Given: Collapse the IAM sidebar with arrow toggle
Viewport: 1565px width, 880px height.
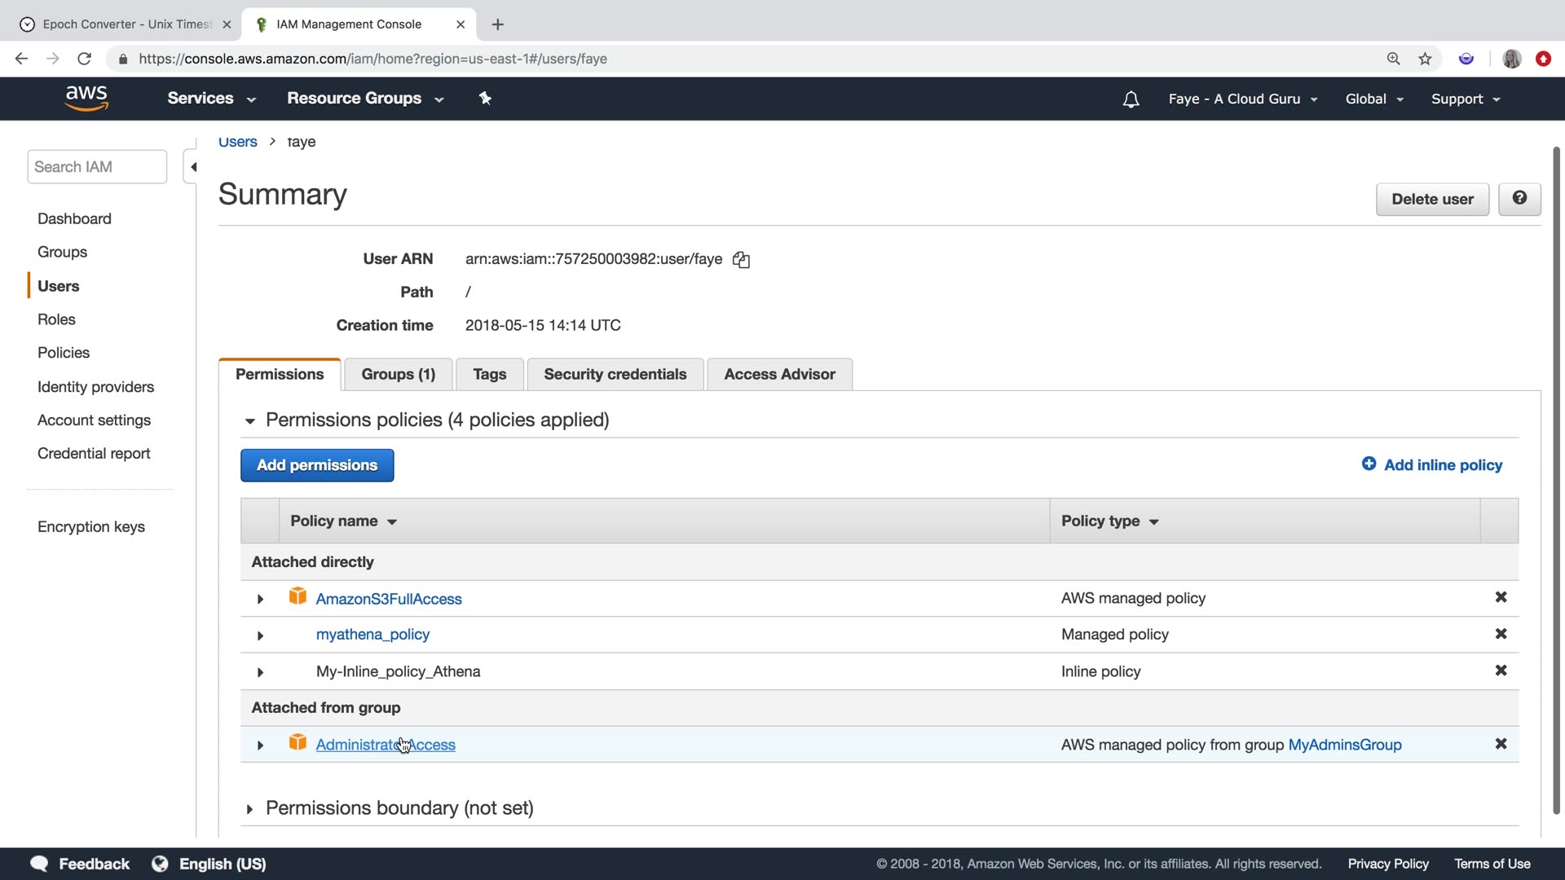Looking at the screenshot, I should click(x=193, y=167).
